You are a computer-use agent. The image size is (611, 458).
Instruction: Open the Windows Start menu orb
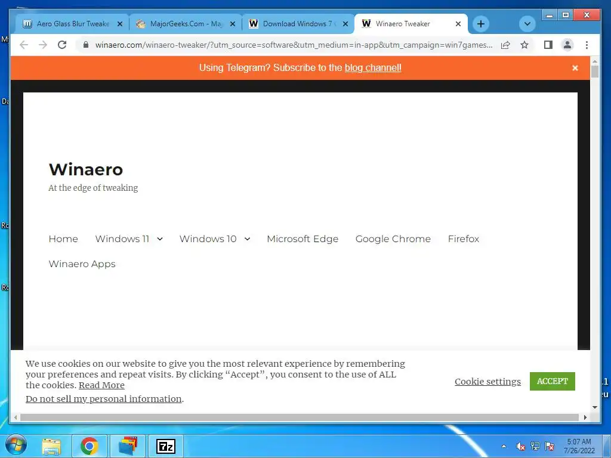tap(16, 446)
